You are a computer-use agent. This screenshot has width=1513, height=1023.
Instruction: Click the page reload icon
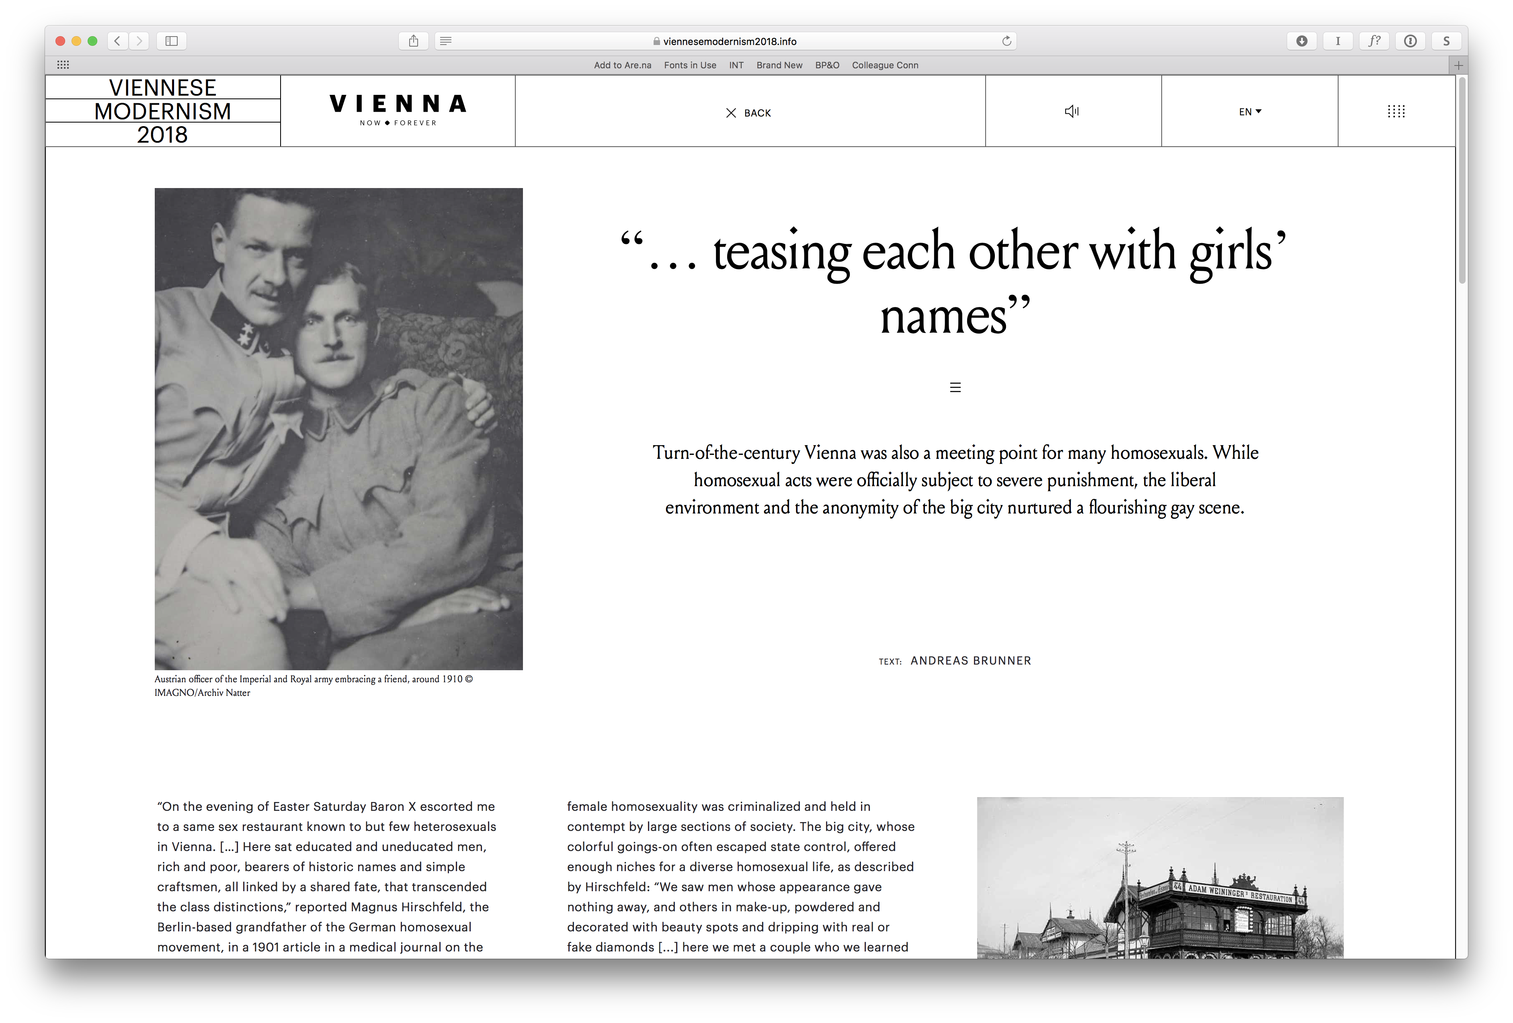pyautogui.click(x=1007, y=41)
